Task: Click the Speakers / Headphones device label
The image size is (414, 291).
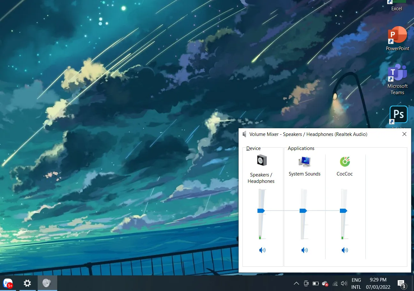Action: click(x=261, y=178)
